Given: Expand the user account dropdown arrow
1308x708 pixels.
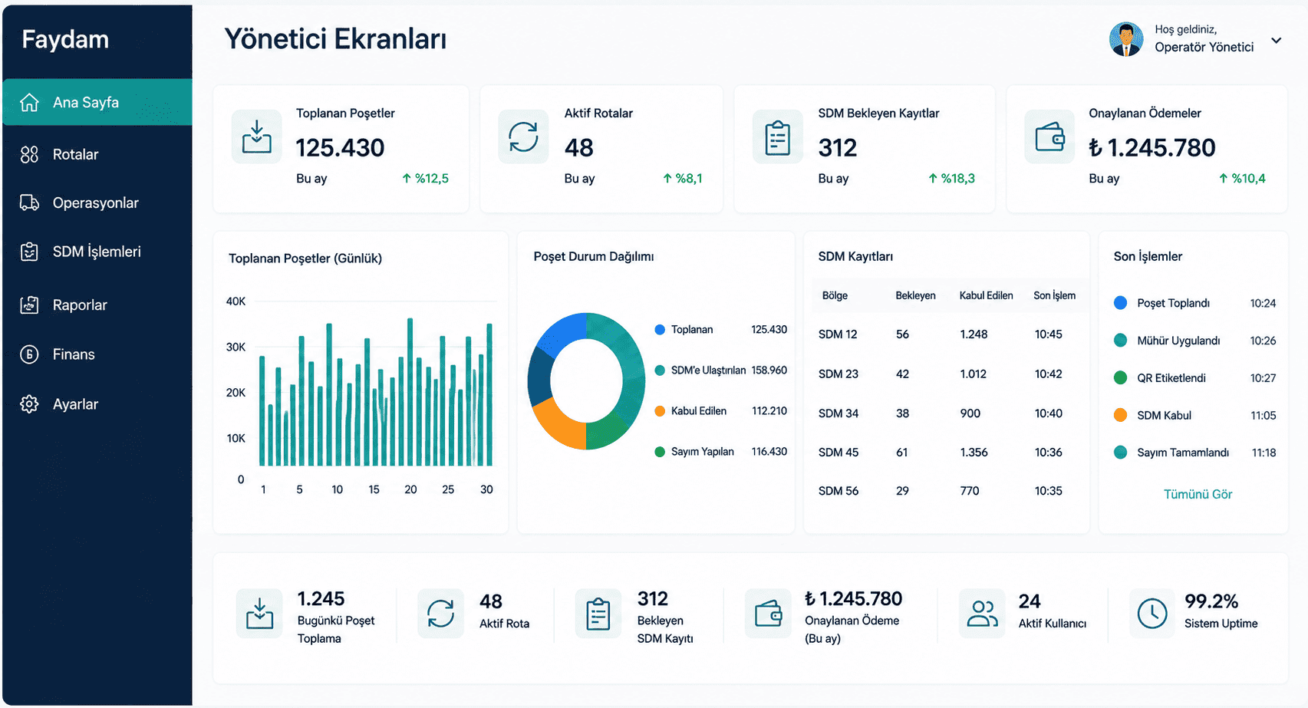Looking at the screenshot, I should click(1276, 41).
